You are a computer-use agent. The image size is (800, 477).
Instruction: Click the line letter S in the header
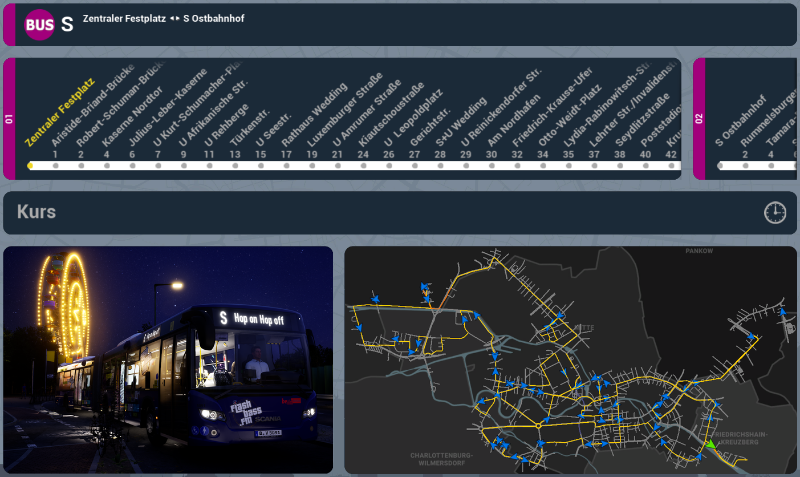pos(67,25)
